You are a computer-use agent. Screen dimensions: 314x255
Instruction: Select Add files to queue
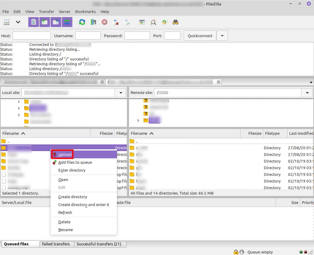(84, 162)
